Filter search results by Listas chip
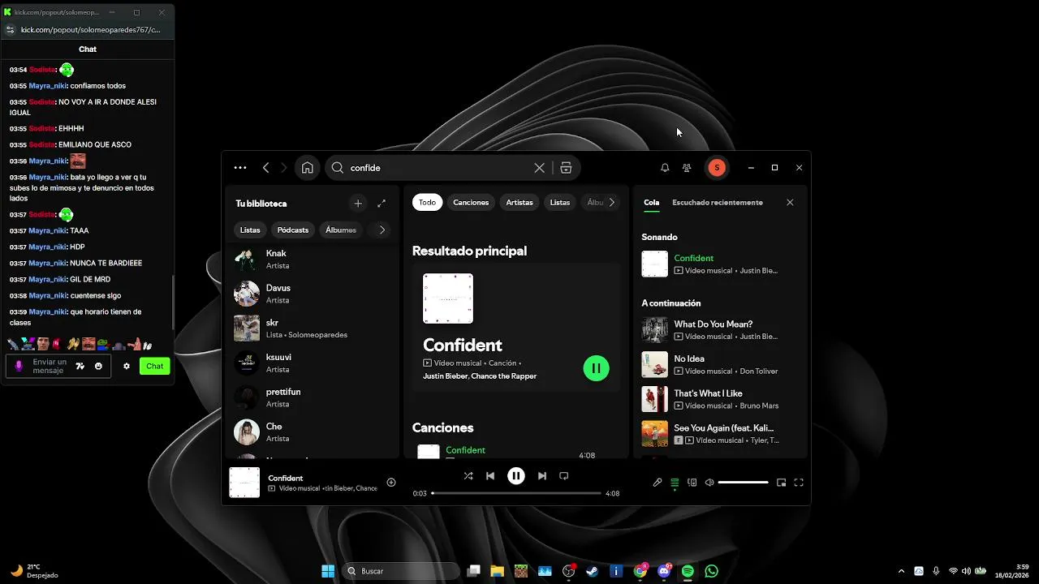This screenshot has width=1039, height=584. tap(560, 203)
